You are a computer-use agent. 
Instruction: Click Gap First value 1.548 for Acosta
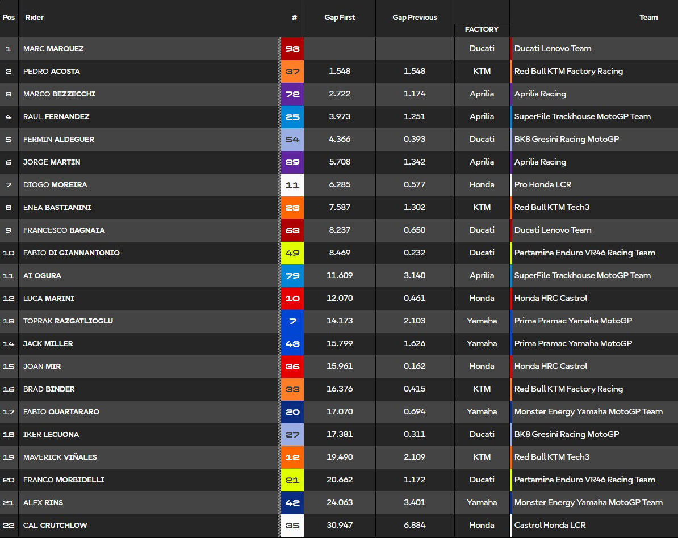tap(340, 71)
